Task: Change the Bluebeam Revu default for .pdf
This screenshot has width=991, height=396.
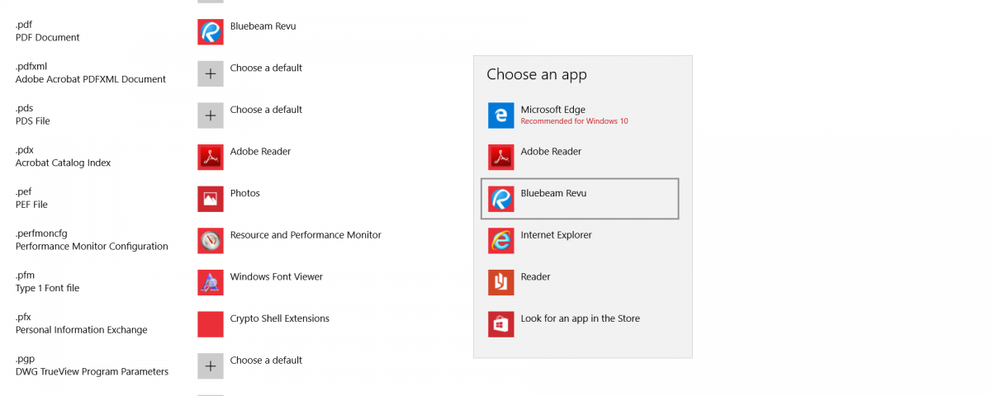Action: tap(263, 26)
